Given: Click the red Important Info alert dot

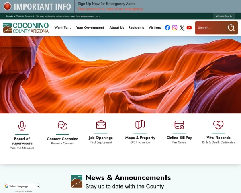Looking at the screenshot, I should pyautogui.click(x=7, y=6).
